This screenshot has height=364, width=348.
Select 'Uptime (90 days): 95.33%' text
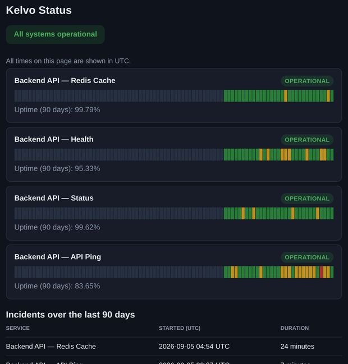point(57,168)
